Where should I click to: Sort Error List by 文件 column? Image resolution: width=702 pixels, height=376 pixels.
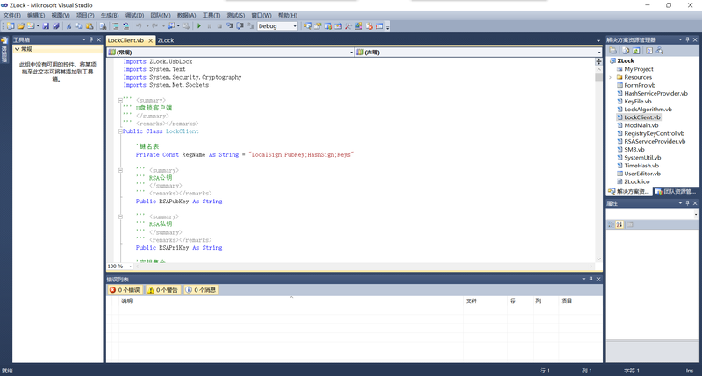pyautogui.click(x=485, y=301)
